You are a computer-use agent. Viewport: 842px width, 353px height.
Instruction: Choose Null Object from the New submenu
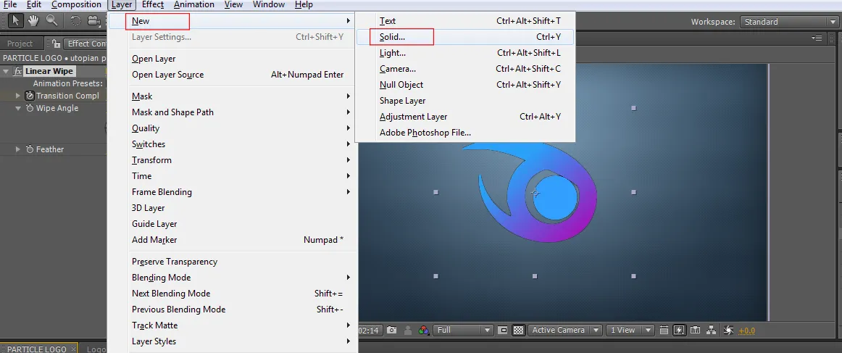[465, 85]
